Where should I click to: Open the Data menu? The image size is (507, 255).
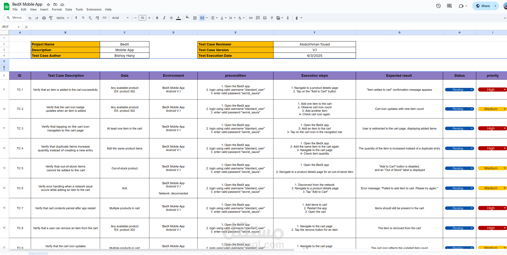[69, 9]
